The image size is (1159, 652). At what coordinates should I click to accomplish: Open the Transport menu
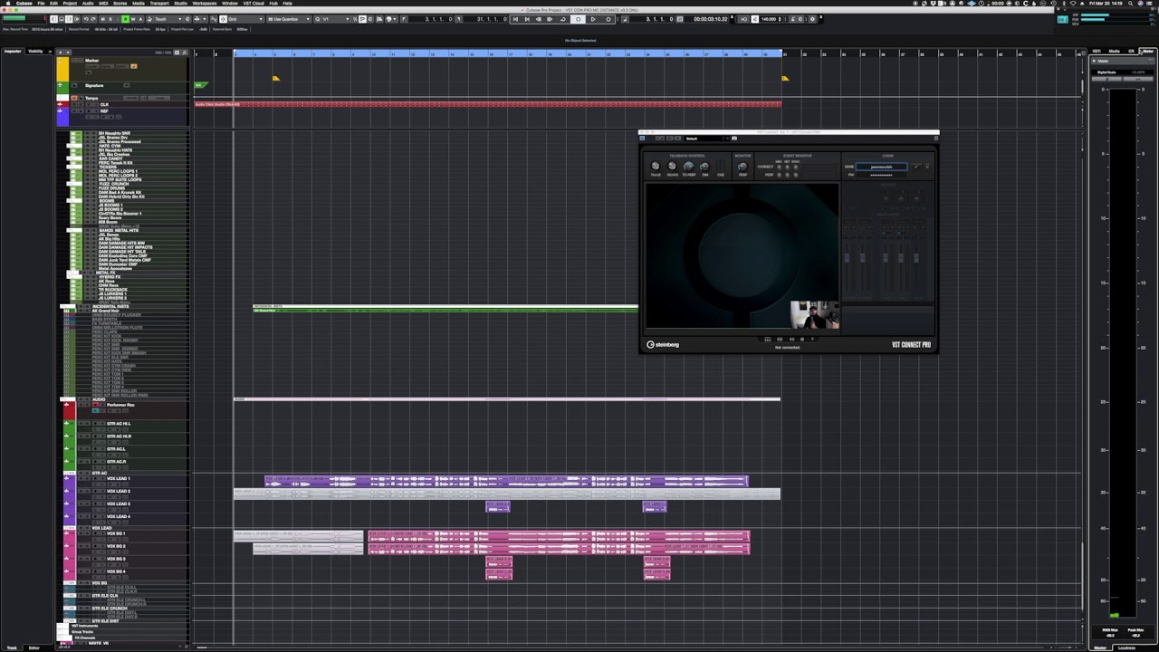(x=159, y=4)
